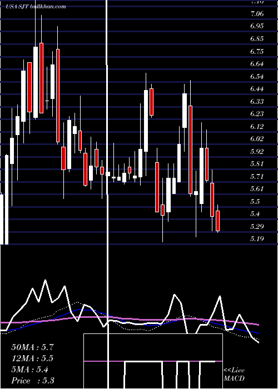Click the 7.06 price axis label
The height and width of the screenshot is (389, 278).
[x=257, y=13]
